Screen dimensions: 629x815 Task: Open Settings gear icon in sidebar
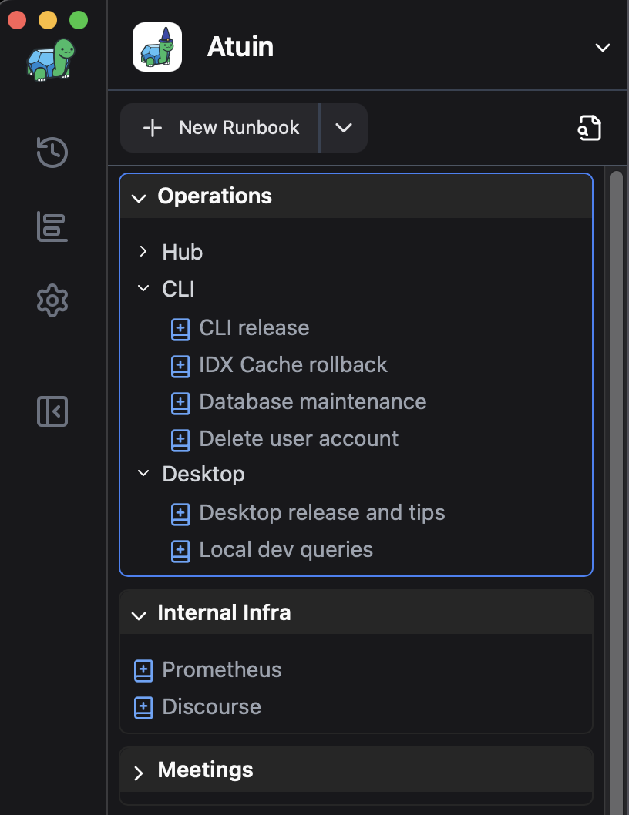(52, 300)
